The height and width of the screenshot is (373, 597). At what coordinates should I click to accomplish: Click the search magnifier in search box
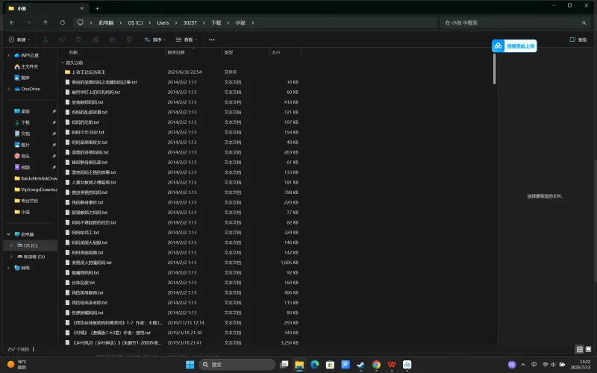[584, 23]
